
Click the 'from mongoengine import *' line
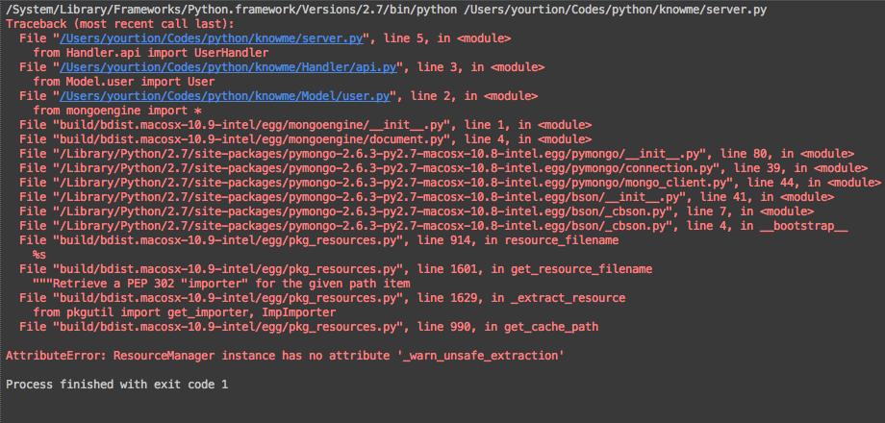click(113, 111)
